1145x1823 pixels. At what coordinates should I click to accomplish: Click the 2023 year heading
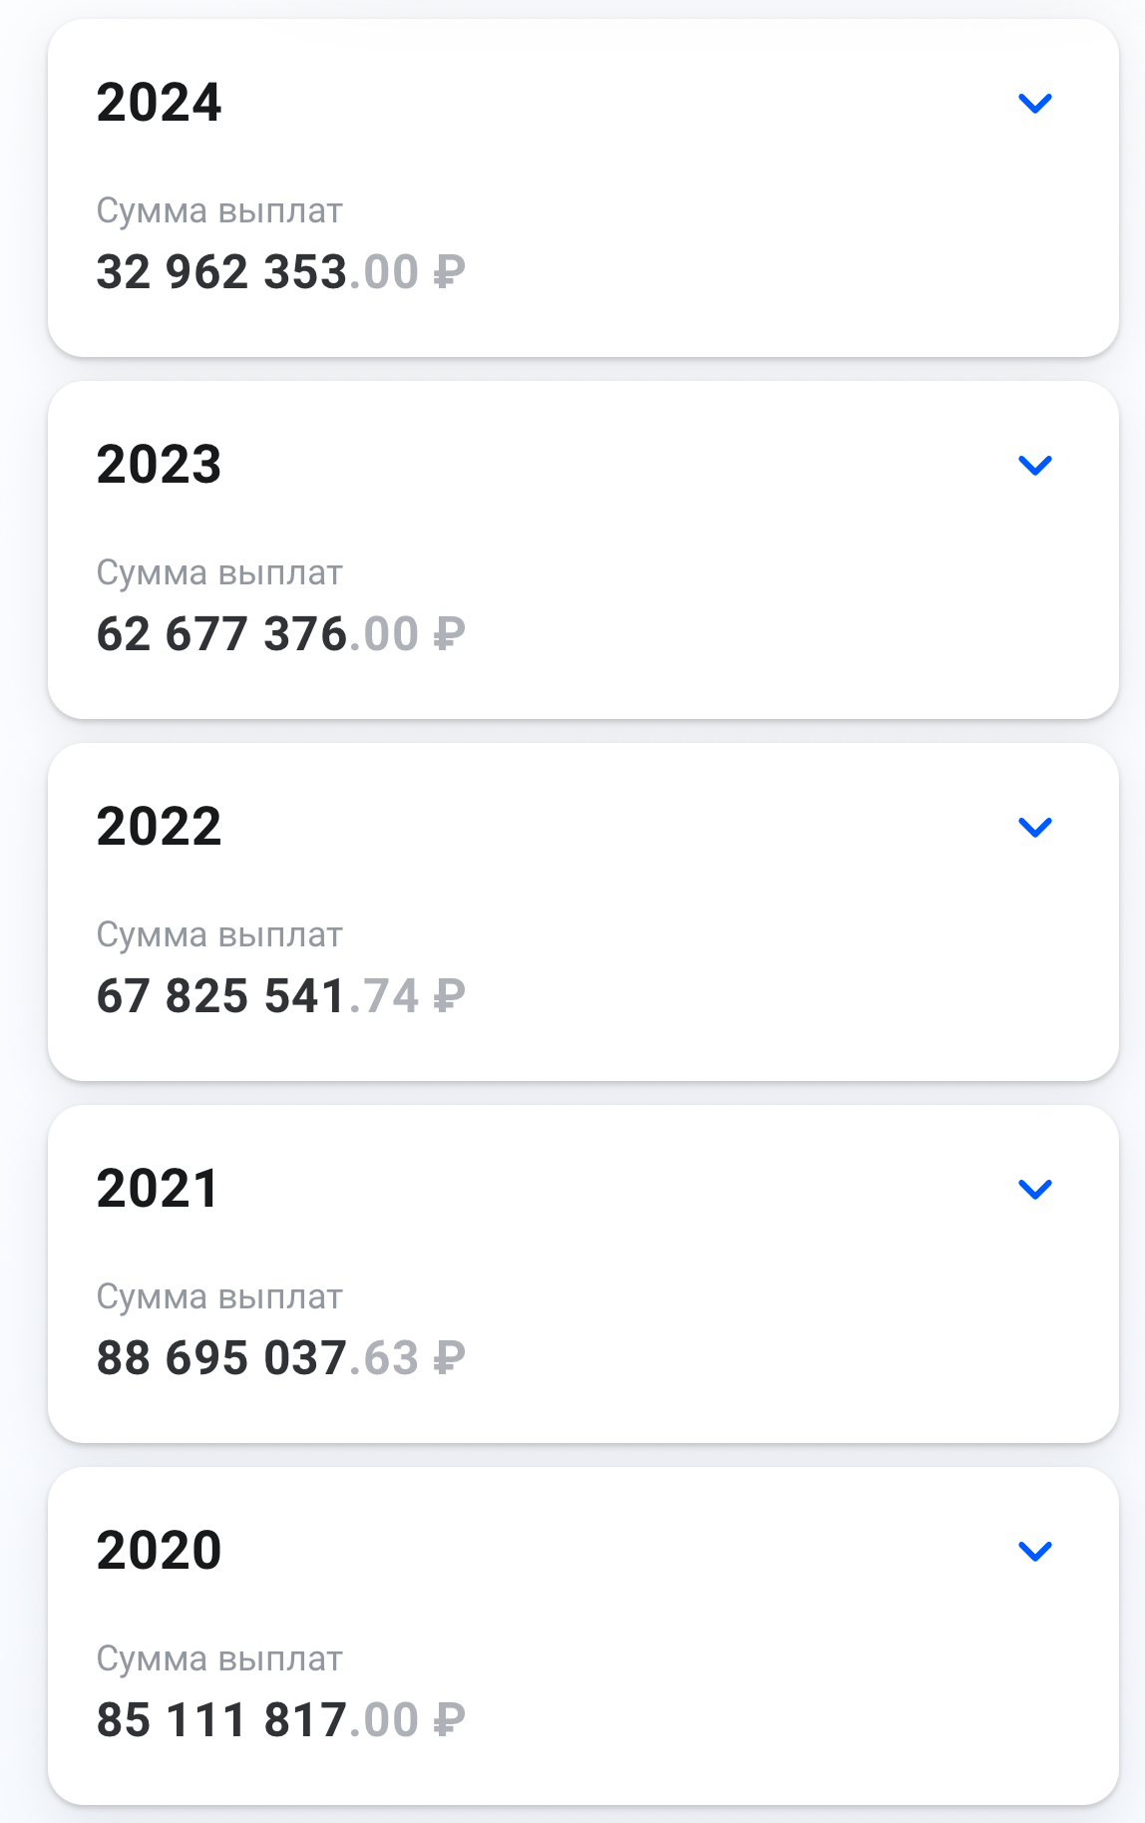click(x=159, y=465)
